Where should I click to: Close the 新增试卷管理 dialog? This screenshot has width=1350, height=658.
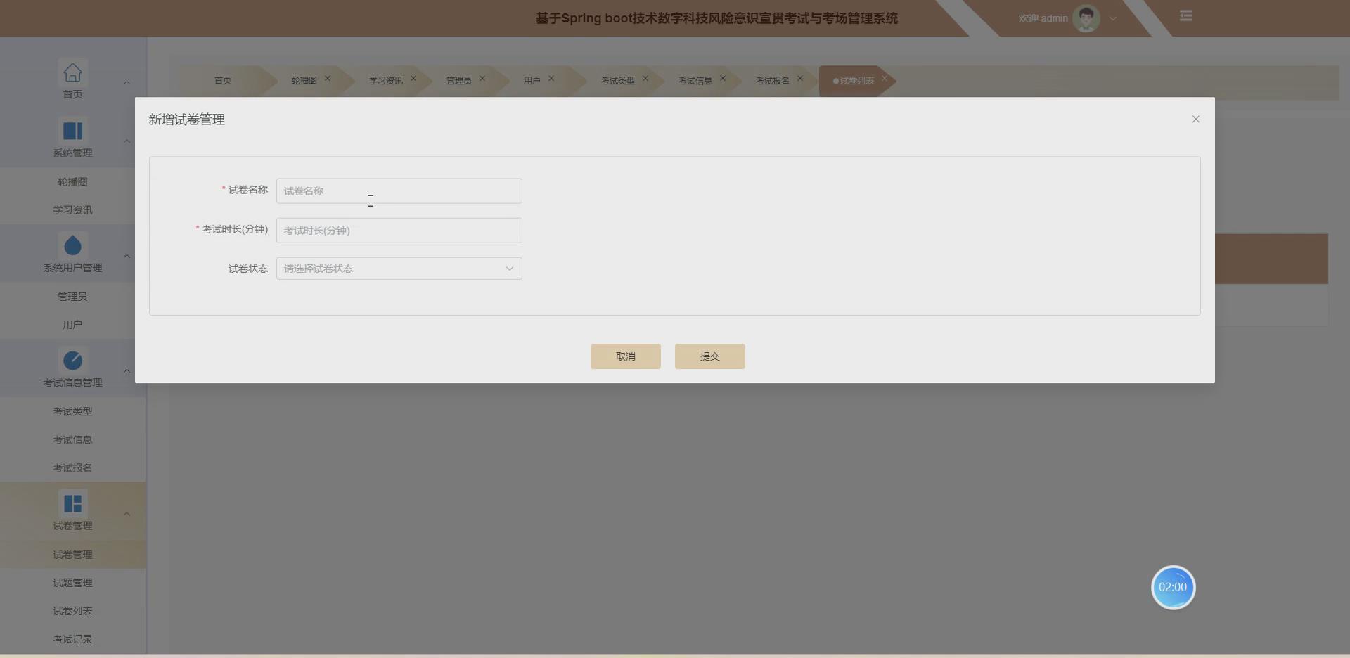point(1195,119)
